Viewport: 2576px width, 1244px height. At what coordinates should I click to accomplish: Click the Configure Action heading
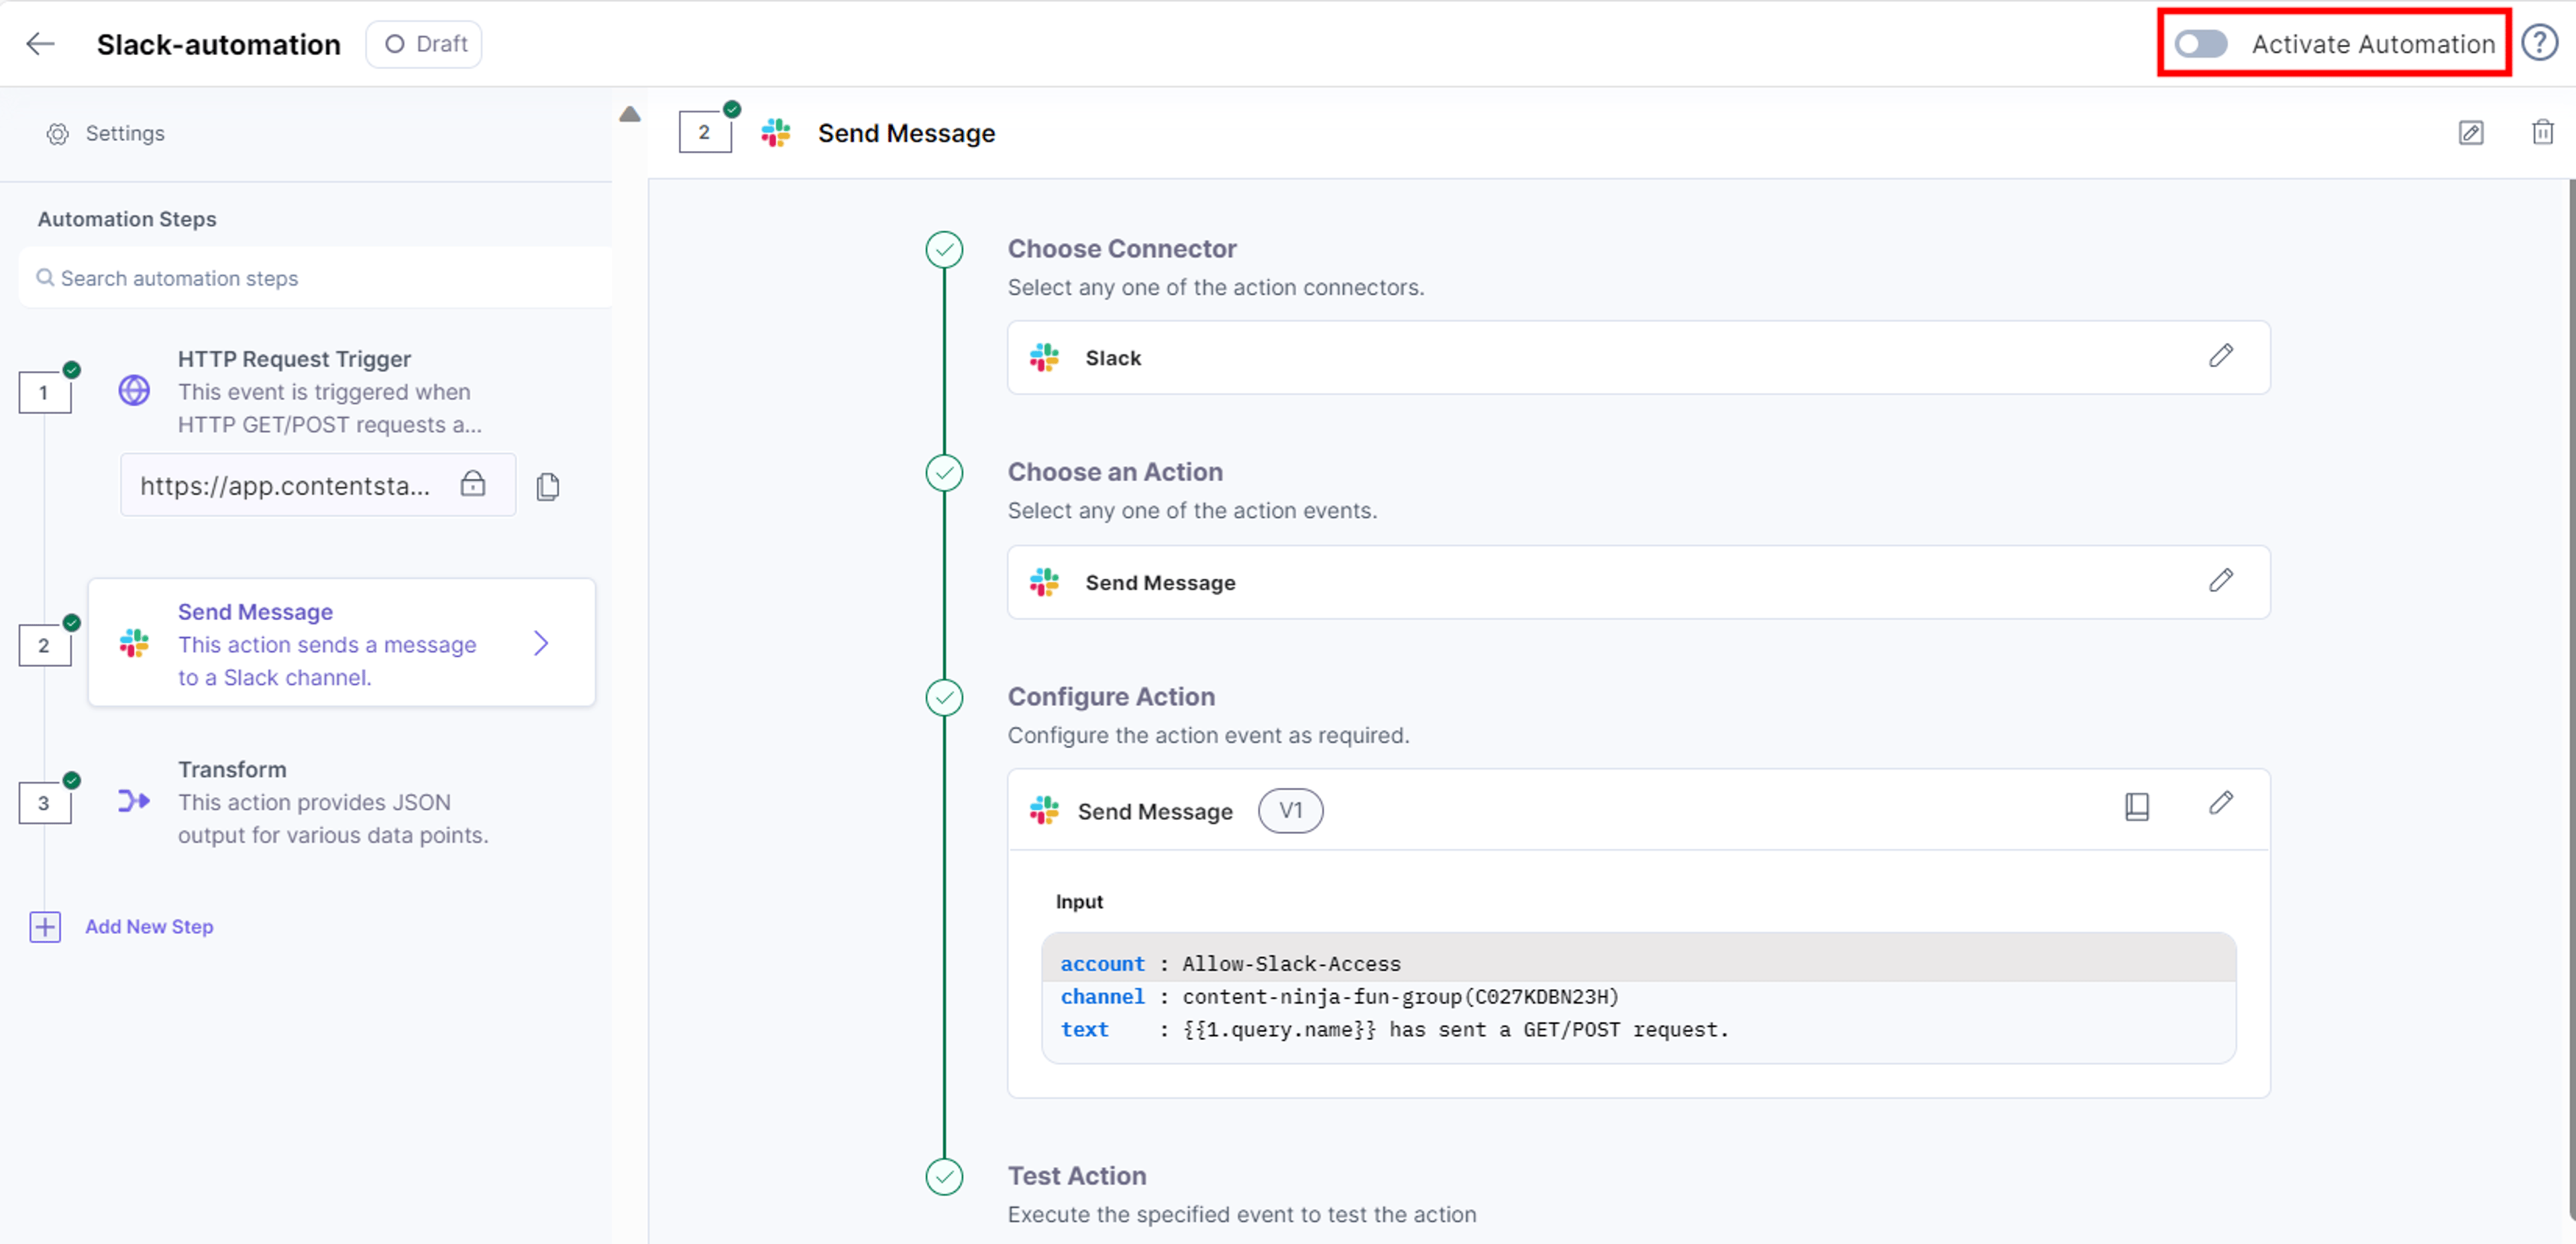1111,697
